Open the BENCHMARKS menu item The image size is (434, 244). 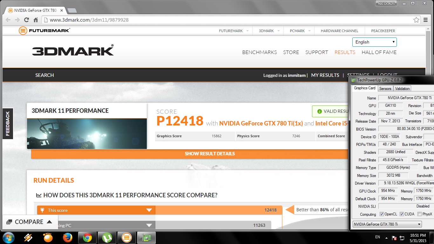click(x=260, y=52)
